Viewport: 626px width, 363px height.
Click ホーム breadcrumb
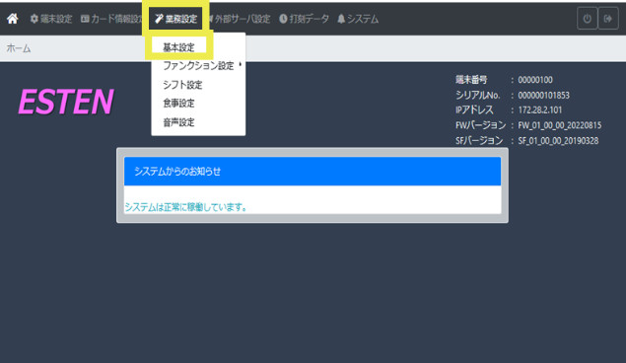pyautogui.click(x=19, y=48)
